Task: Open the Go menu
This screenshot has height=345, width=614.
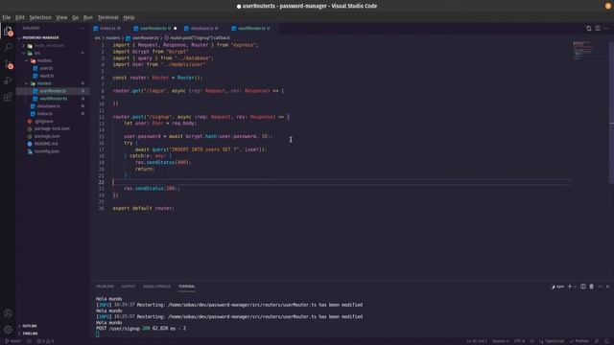Action: pyautogui.click(x=75, y=17)
